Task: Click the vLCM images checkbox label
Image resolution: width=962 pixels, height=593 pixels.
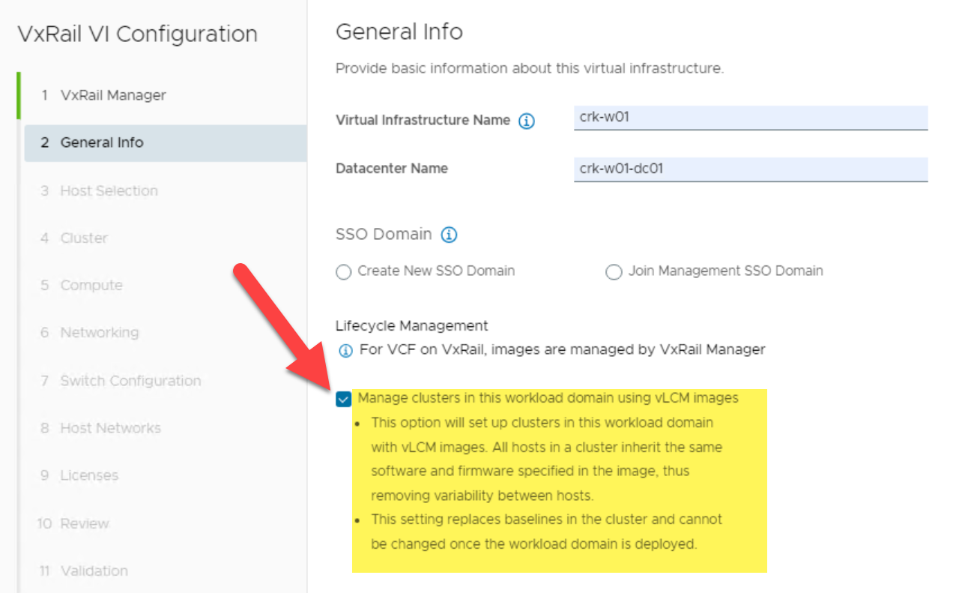Action: 548,398
